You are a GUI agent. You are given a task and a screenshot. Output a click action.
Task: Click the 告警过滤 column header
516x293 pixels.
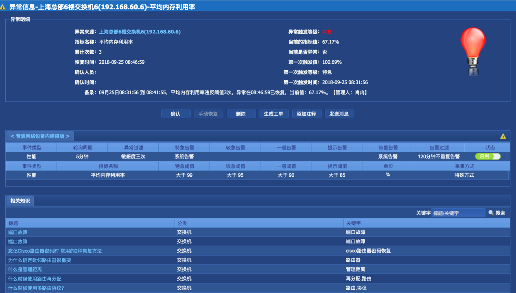point(439,148)
